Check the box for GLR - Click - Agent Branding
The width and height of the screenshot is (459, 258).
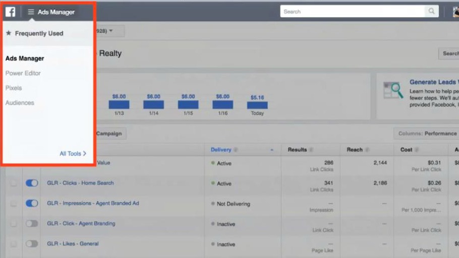pyautogui.click(x=14, y=224)
